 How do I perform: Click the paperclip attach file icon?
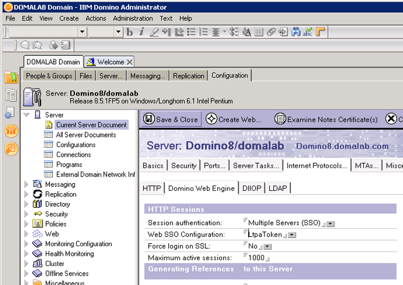(271, 32)
